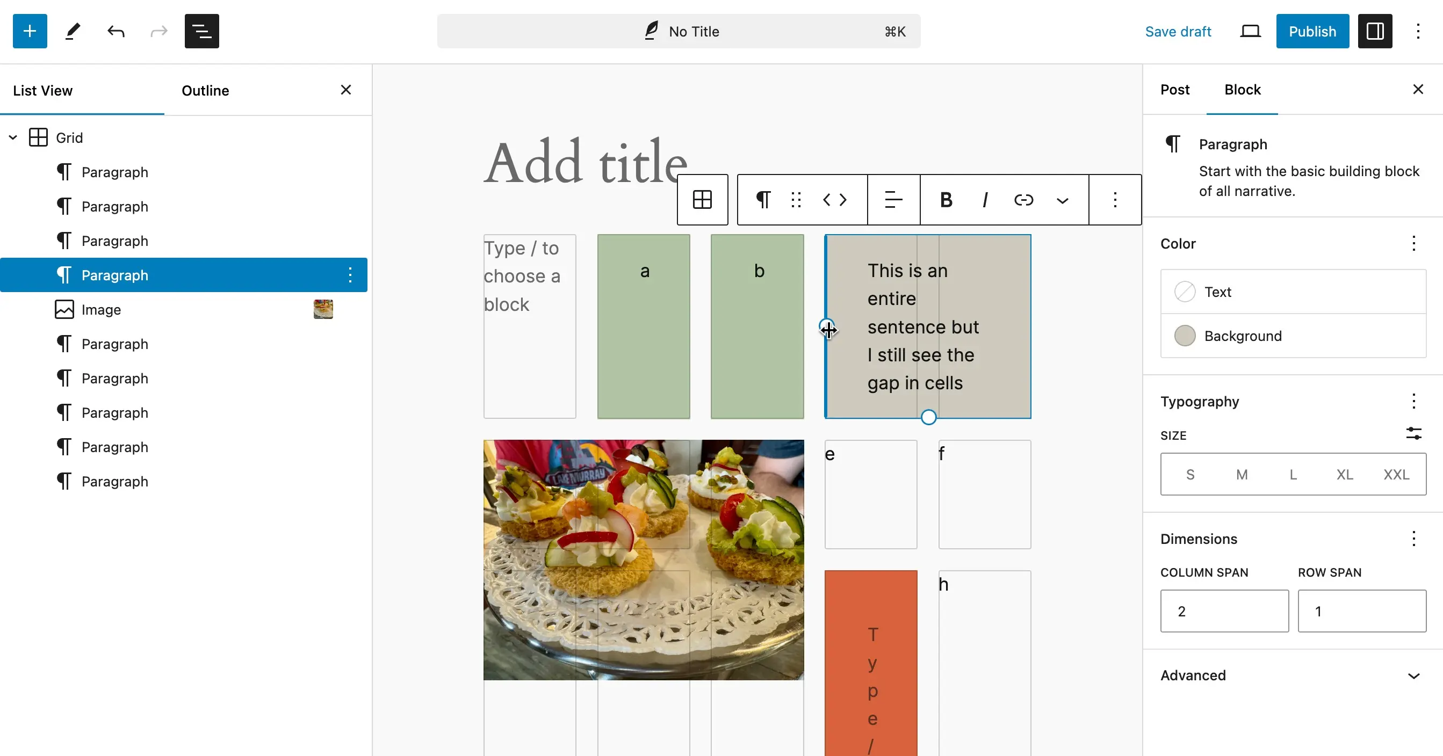Click the italic formatting icon
This screenshot has width=1443, height=756.
984,199
